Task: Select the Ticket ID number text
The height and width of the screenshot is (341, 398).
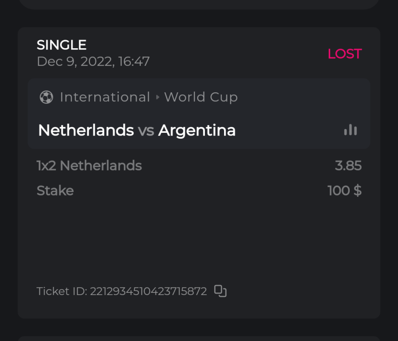Action: 148,291
